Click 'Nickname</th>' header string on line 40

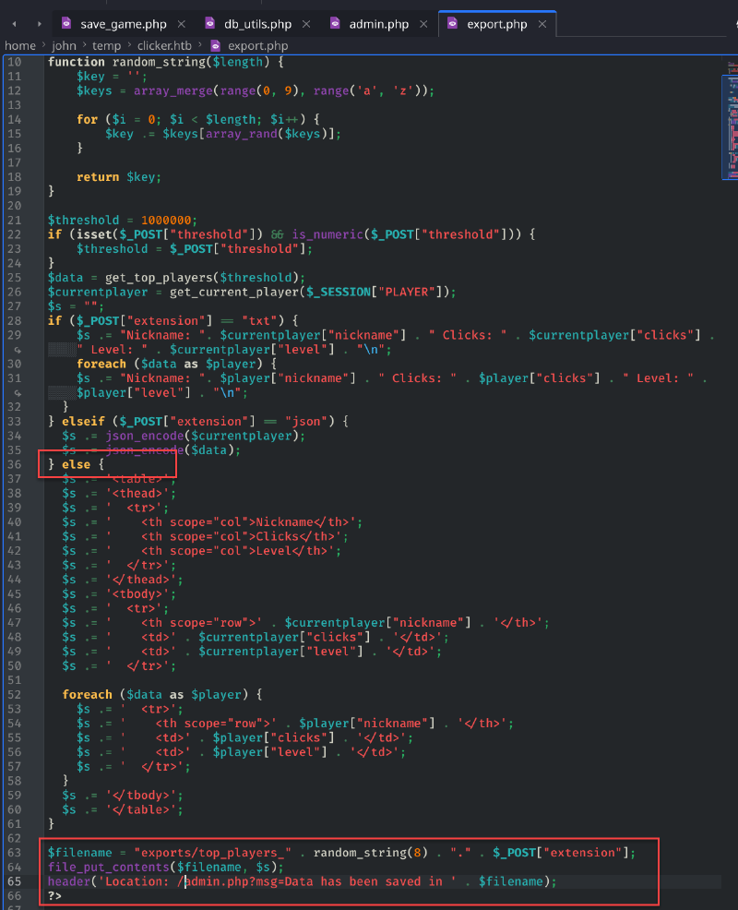point(303,522)
